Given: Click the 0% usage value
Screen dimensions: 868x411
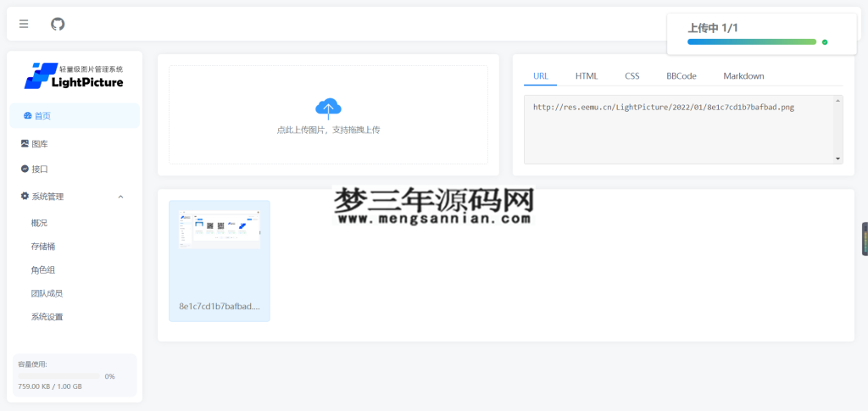Looking at the screenshot, I should [x=109, y=376].
